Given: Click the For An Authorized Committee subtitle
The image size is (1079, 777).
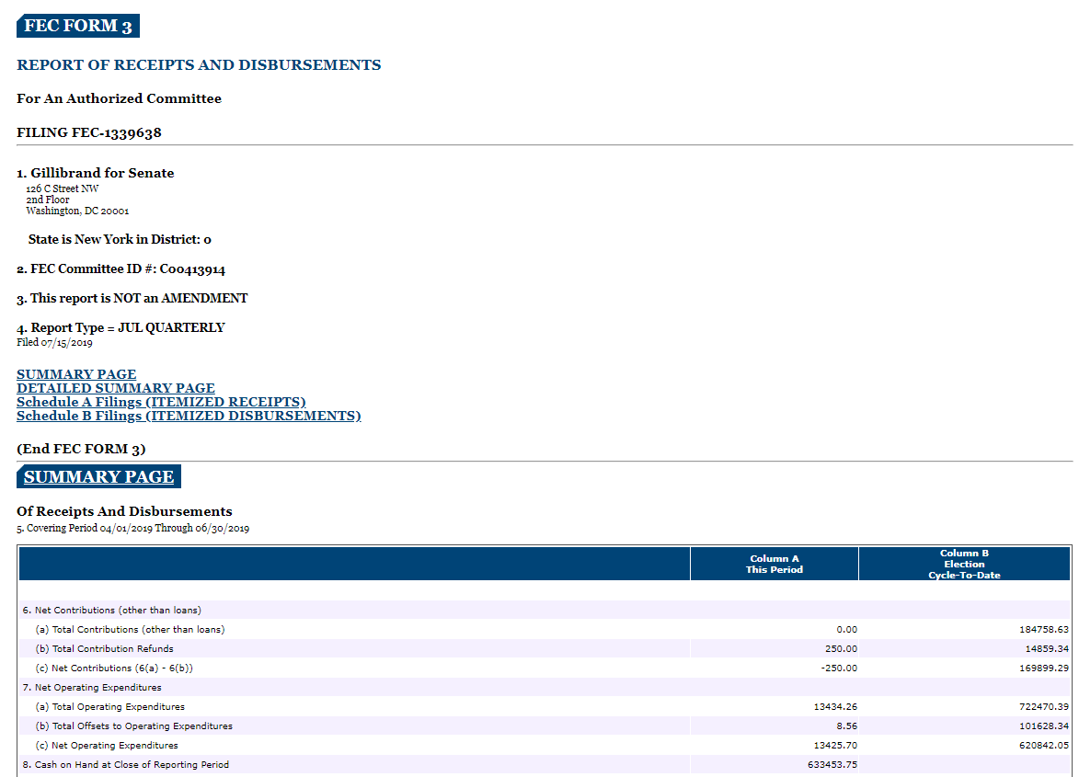Looking at the screenshot, I should click(x=119, y=98).
